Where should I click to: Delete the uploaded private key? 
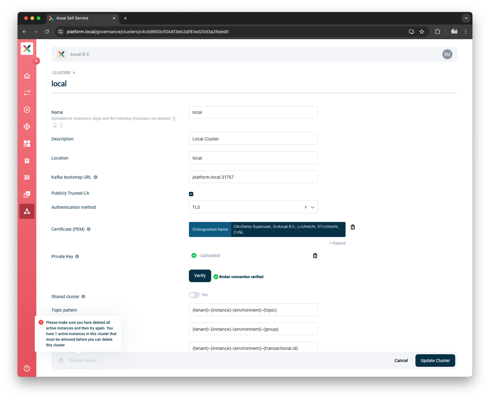click(x=315, y=255)
